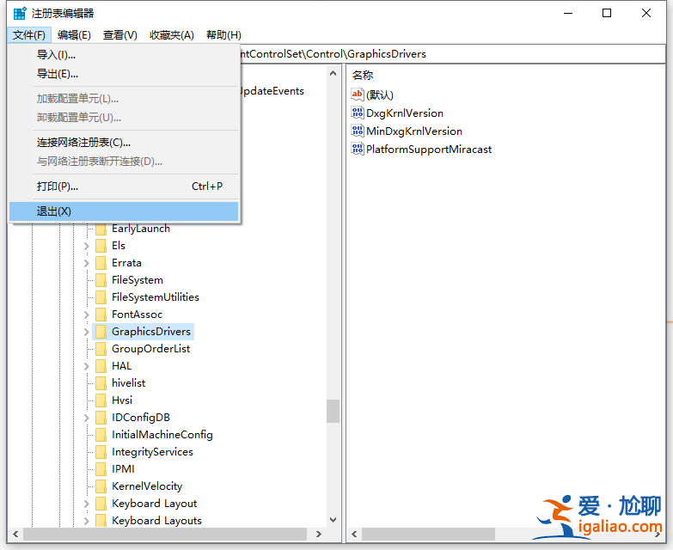Open the 编辑(E) menu
Viewport: 673px width, 550px height.
74,34
